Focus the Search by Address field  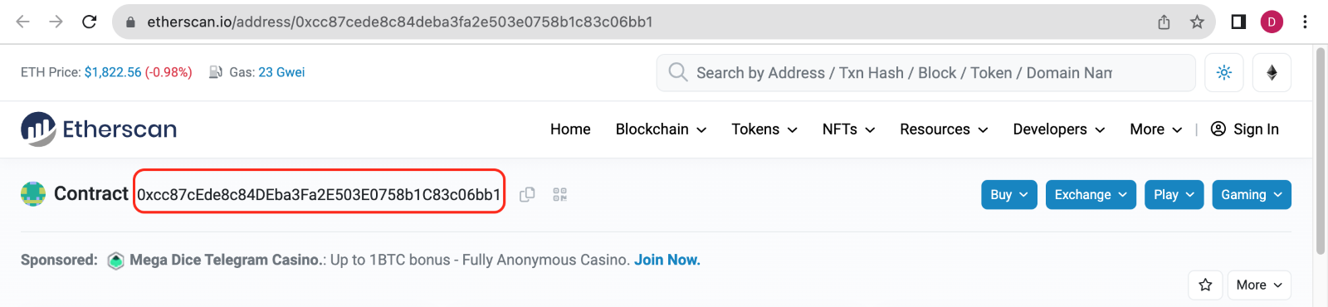(x=925, y=73)
